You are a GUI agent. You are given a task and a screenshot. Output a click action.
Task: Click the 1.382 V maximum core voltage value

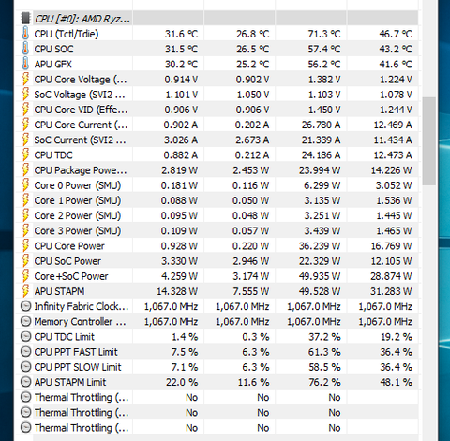pos(324,80)
